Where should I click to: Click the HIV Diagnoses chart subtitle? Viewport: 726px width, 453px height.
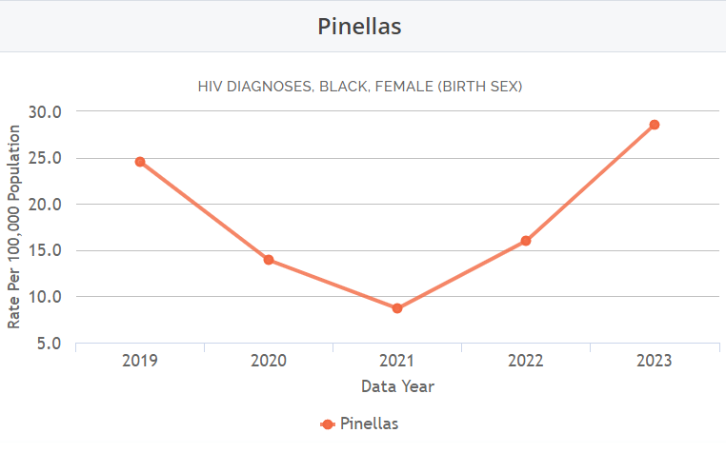[x=360, y=87]
